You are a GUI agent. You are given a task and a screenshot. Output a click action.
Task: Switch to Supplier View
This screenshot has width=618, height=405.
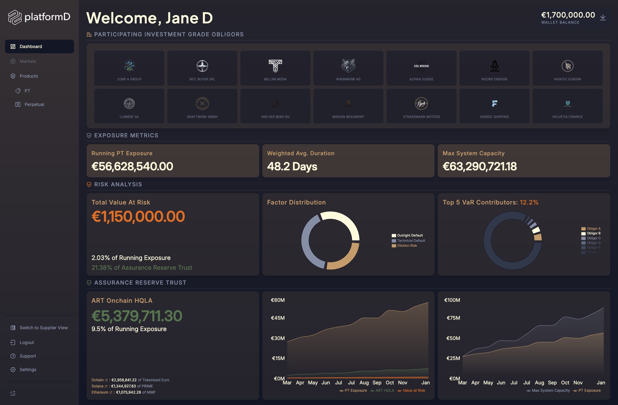pos(43,328)
